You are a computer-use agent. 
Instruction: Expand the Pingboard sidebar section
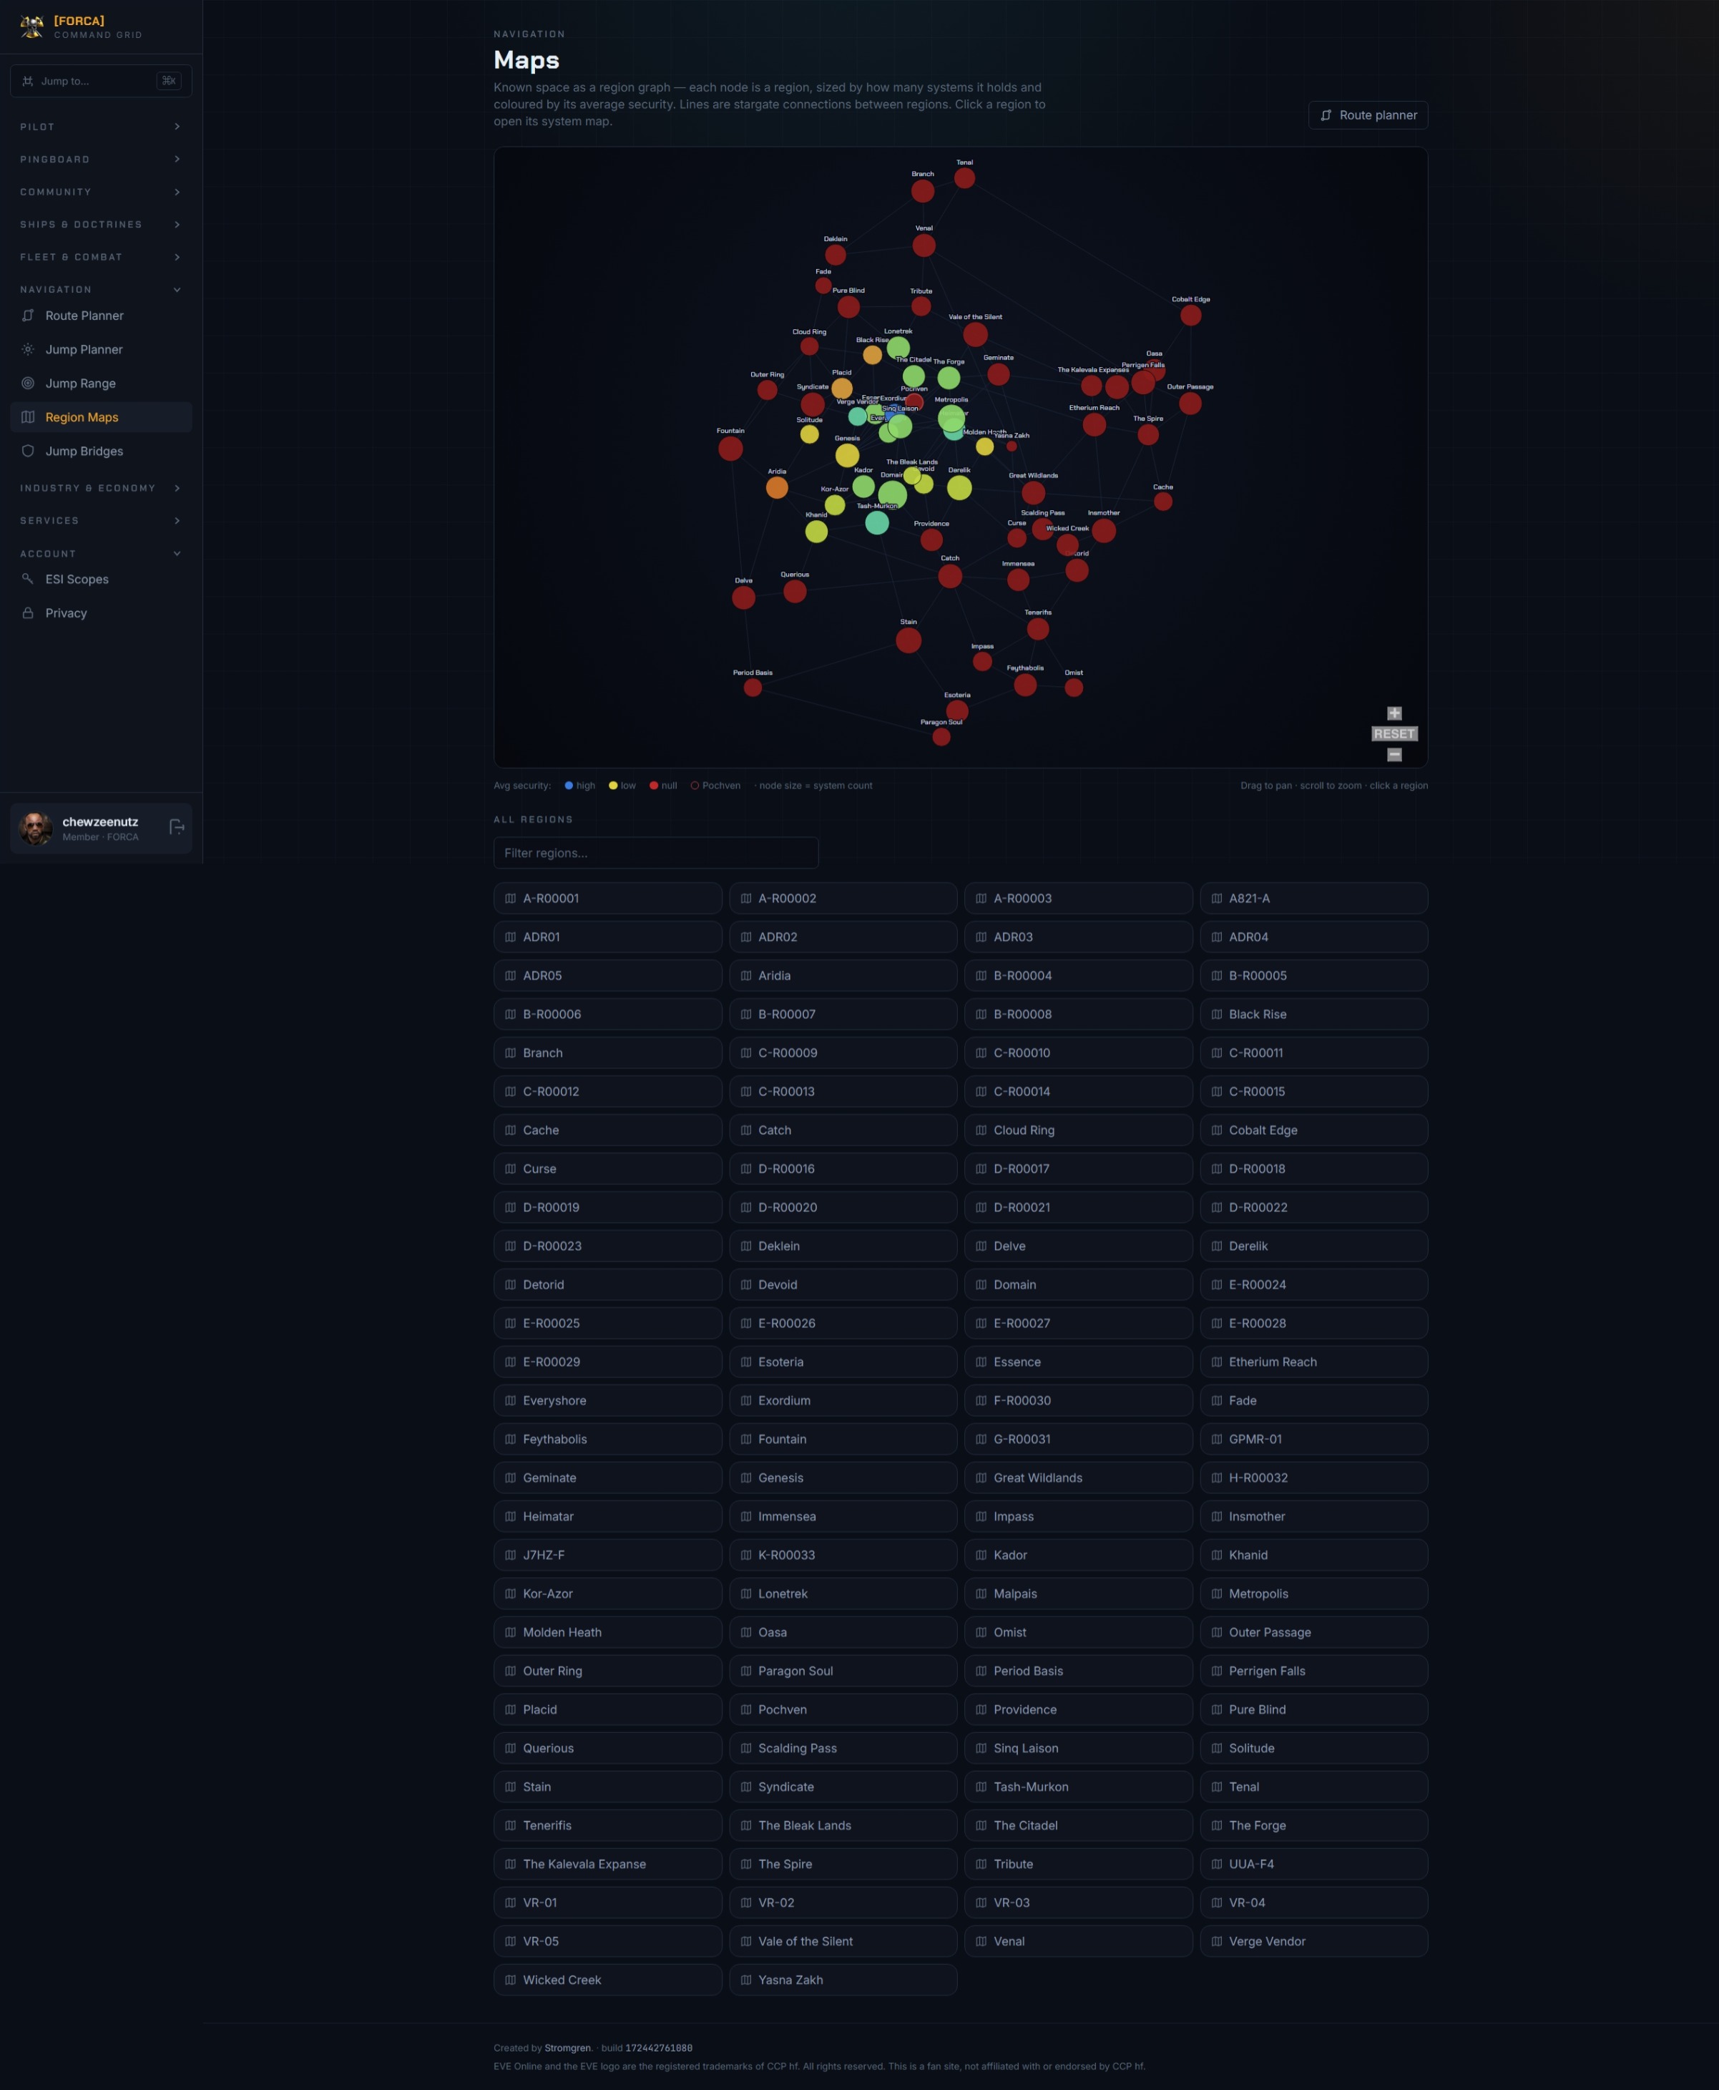click(101, 160)
